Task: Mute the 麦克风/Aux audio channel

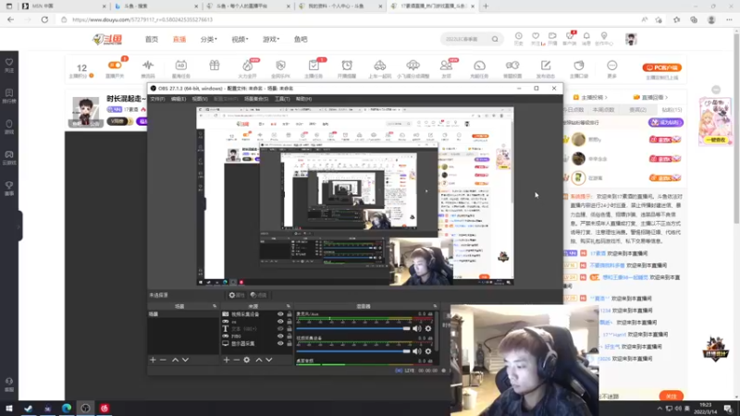Action: click(x=417, y=328)
